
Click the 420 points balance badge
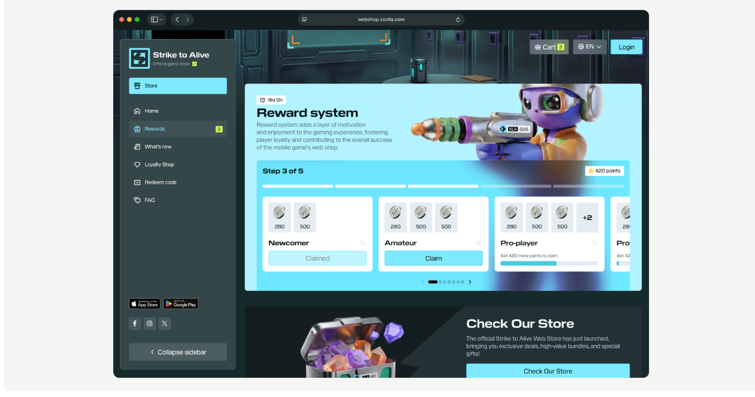tap(605, 171)
